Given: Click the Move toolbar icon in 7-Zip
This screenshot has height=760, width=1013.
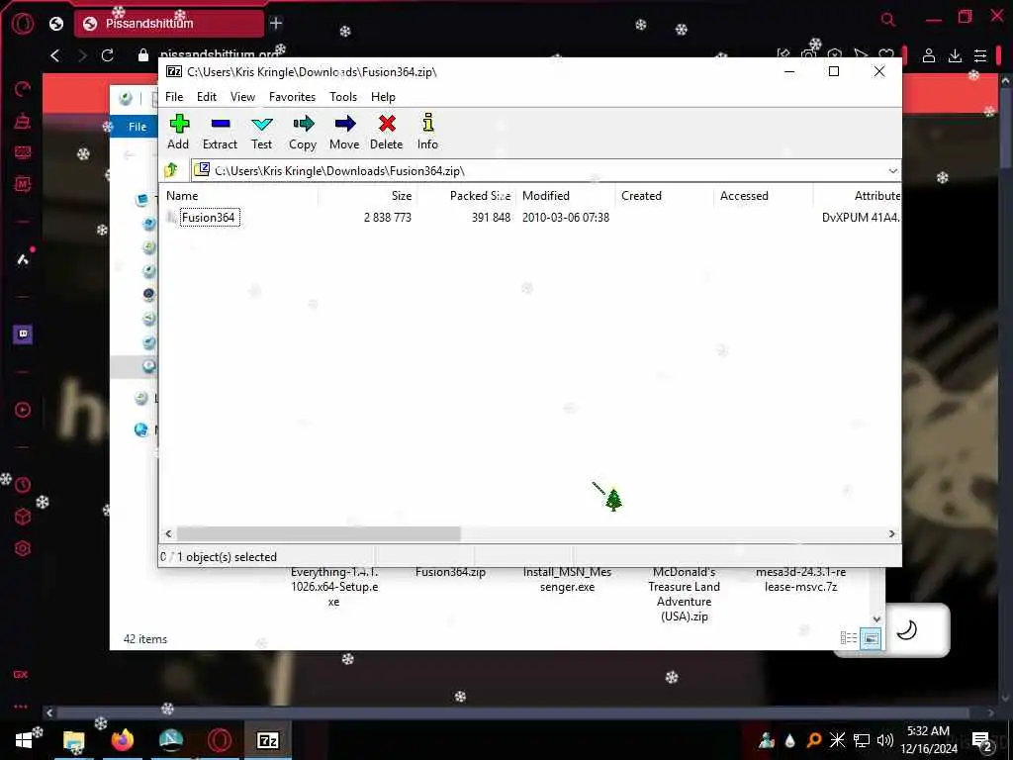Looking at the screenshot, I should (x=344, y=132).
